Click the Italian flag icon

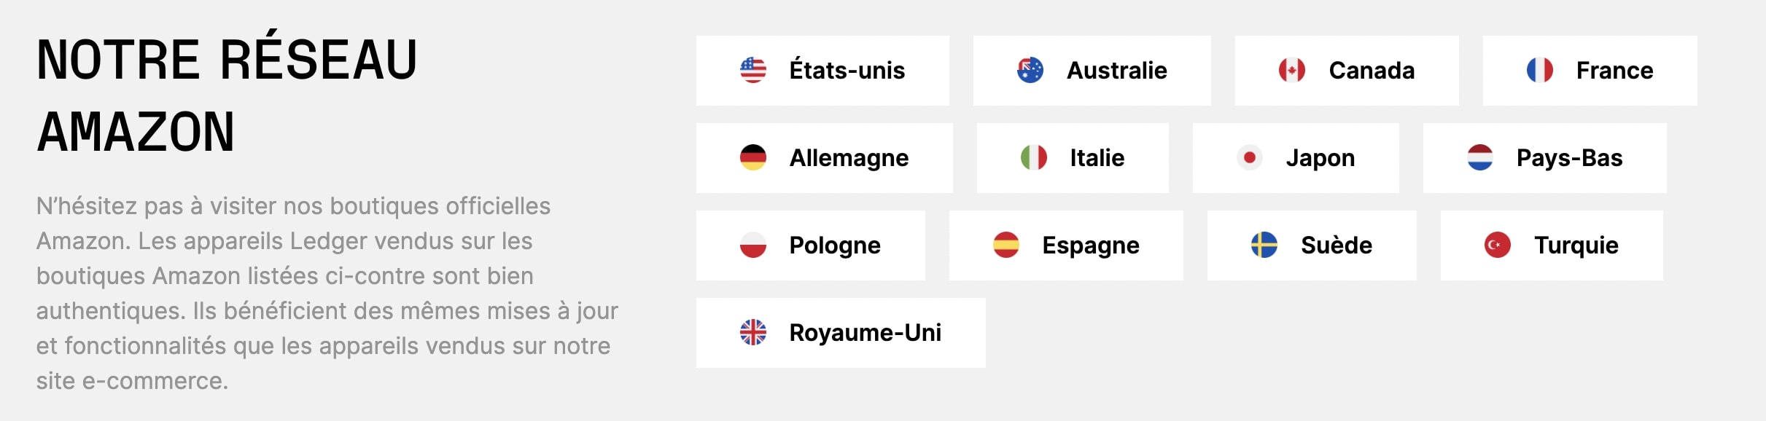[1033, 158]
